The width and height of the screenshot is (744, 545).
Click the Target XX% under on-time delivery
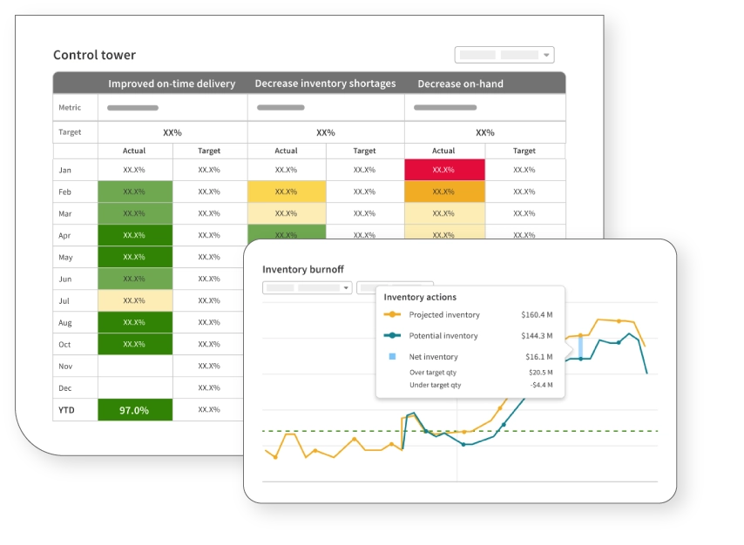172,132
